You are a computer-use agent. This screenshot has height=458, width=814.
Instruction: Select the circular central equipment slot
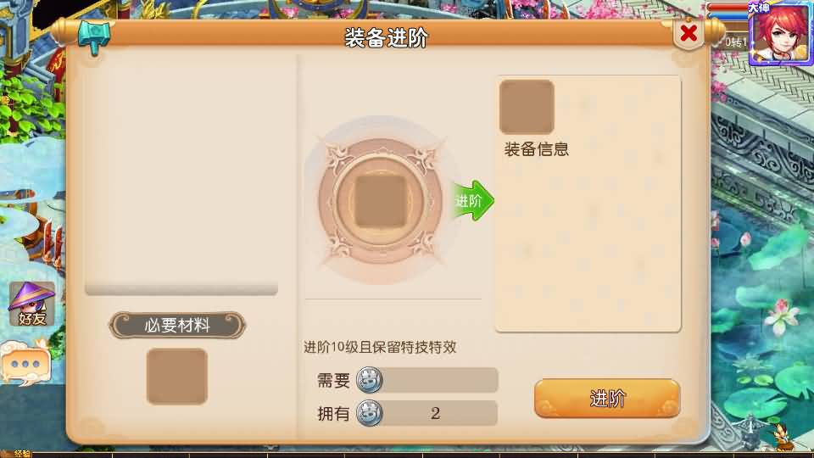[380, 200]
